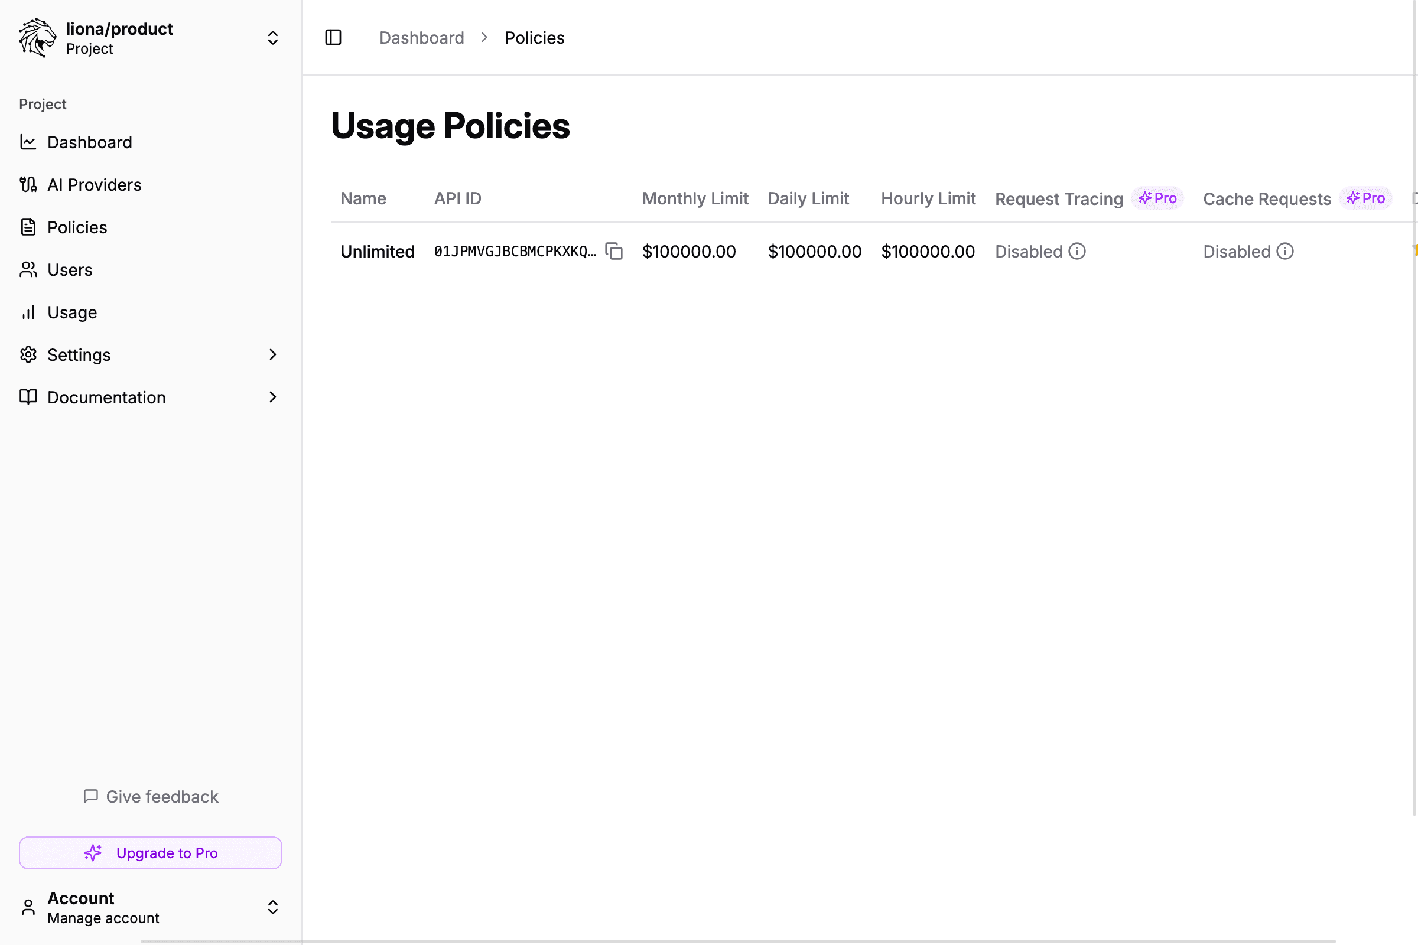Click the Usage bar chart icon
The image size is (1418, 945).
tap(28, 312)
